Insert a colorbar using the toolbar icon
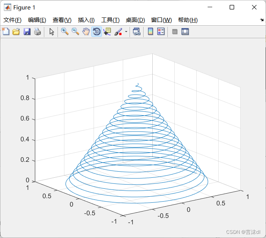This screenshot has width=266, height=238. pyautogui.click(x=150, y=32)
